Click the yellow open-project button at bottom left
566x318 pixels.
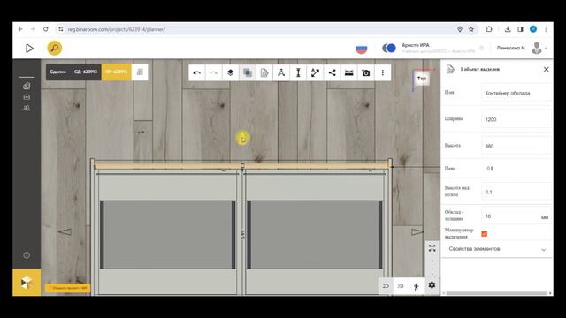pos(68,288)
